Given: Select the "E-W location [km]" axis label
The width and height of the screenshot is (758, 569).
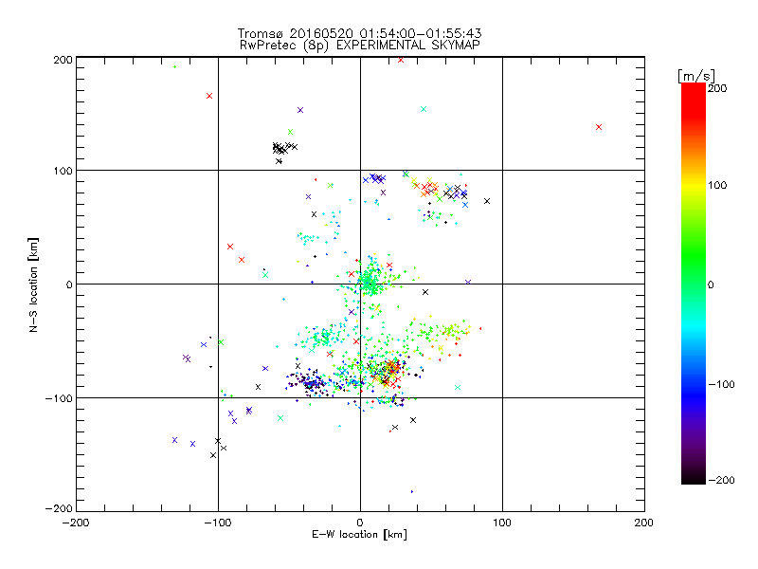Looking at the screenshot, I should point(359,534).
